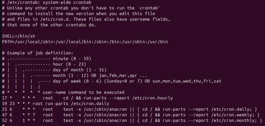This screenshot has height=126, width=265.
Task: Click the 'sun,mon,tue,wed,thu,fri,sat' weekday list
Action: point(192,81)
